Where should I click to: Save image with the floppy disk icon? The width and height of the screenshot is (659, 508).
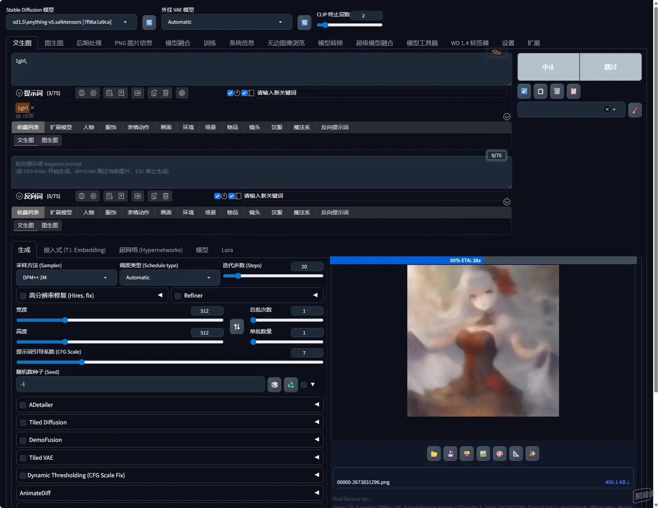[x=450, y=454]
